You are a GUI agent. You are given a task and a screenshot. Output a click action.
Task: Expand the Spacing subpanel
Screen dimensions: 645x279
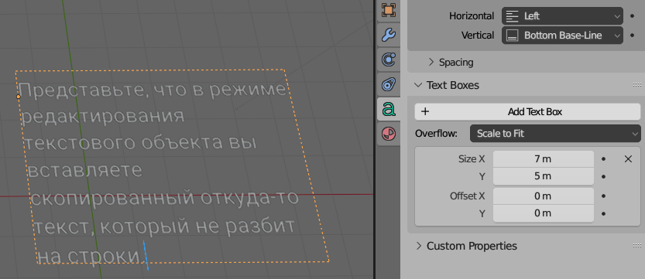(x=451, y=63)
